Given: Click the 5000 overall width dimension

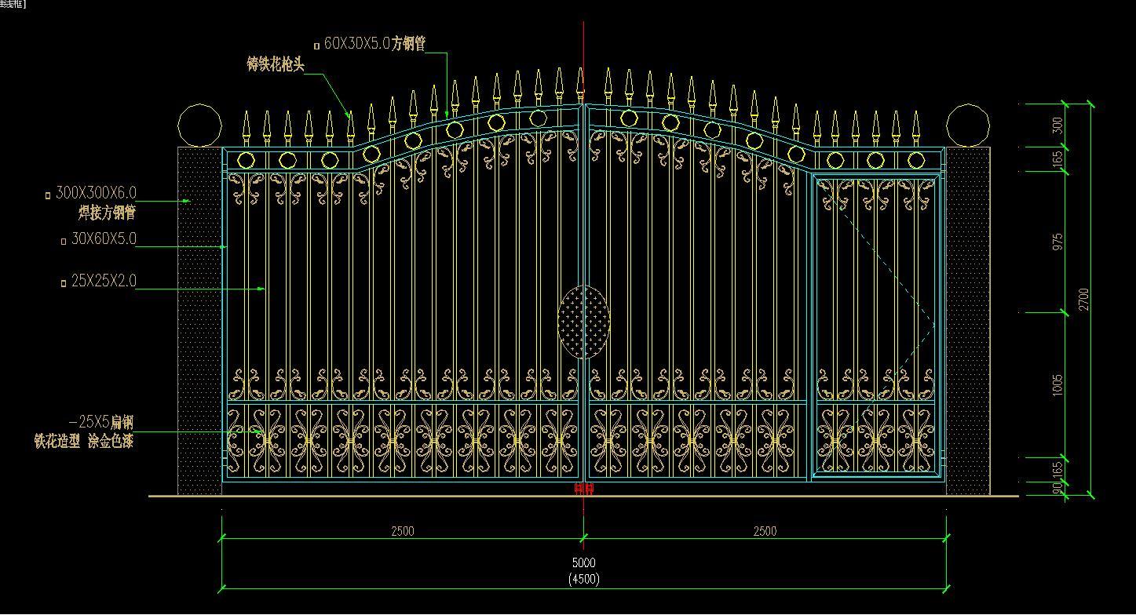Looking at the screenshot, I should coord(583,562).
